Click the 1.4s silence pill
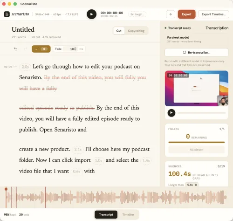The image size is (233, 221). [x=146, y=160]
